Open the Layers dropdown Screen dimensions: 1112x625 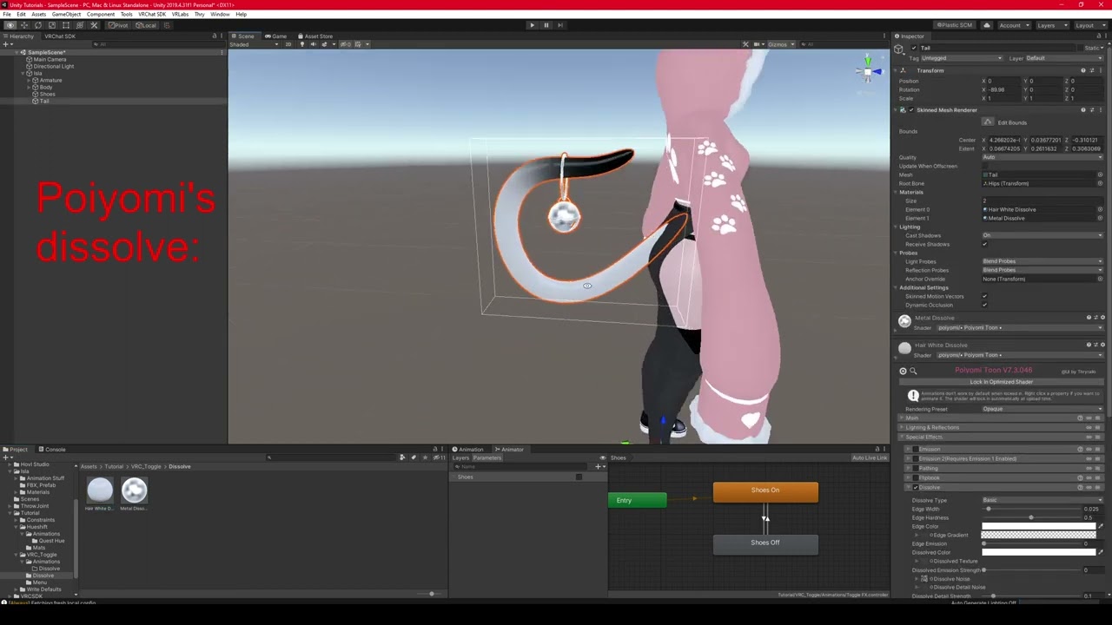(1052, 25)
